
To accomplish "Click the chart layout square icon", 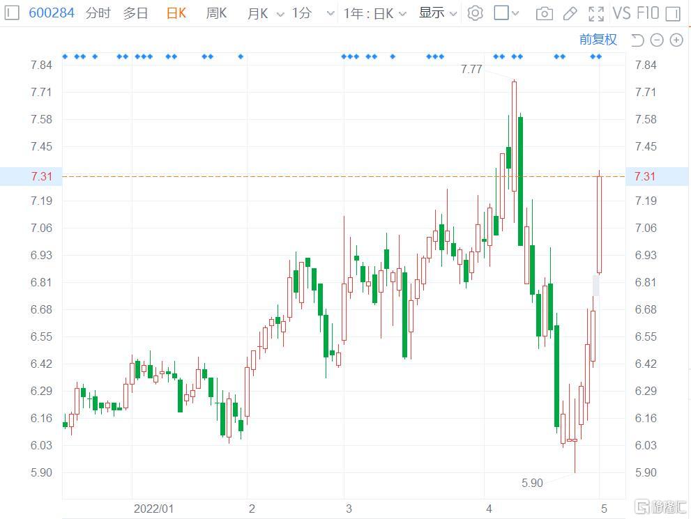I will click(x=501, y=13).
